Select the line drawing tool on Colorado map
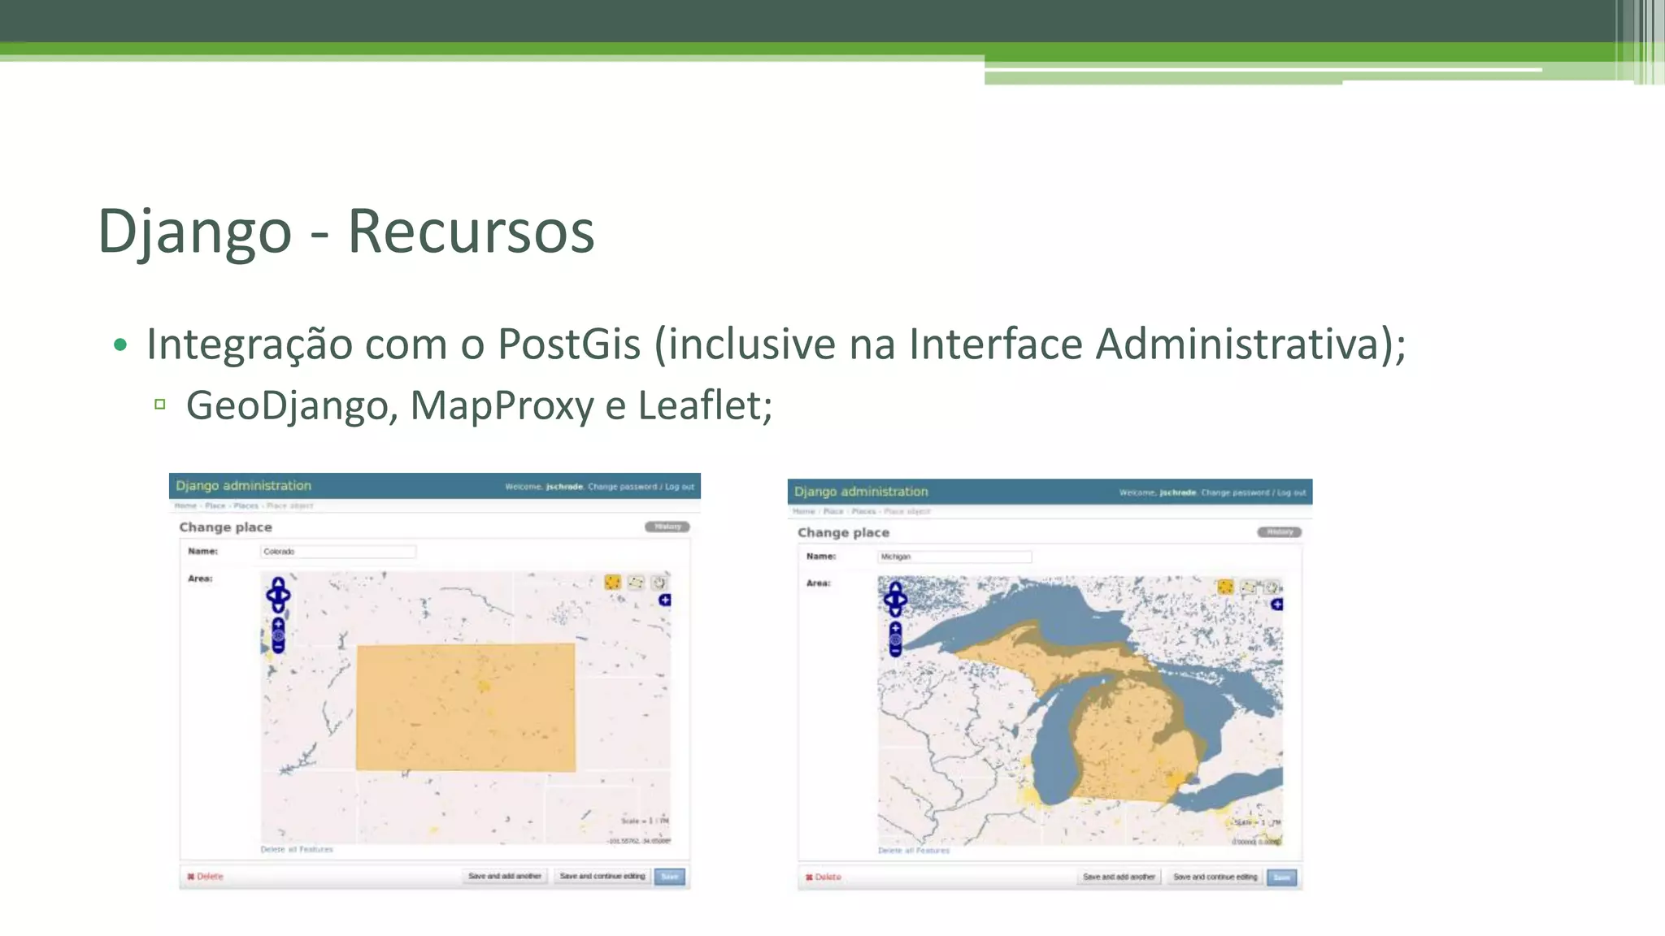Viewport: 1665px width, 936px height. pos(636,582)
